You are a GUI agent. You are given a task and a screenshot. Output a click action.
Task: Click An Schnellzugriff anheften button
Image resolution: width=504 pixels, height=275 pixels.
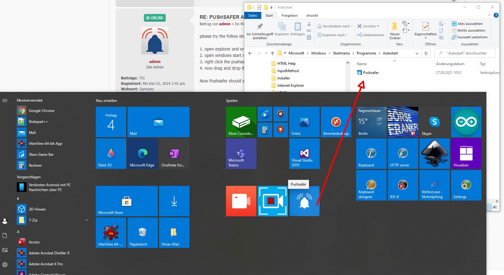click(260, 31)
